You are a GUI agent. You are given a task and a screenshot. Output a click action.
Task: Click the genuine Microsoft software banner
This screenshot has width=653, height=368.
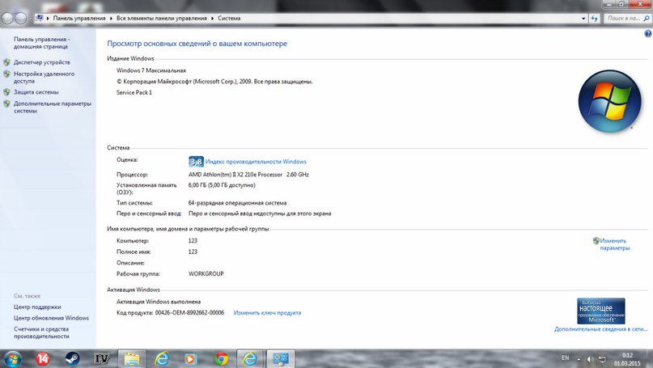point(601,311)
